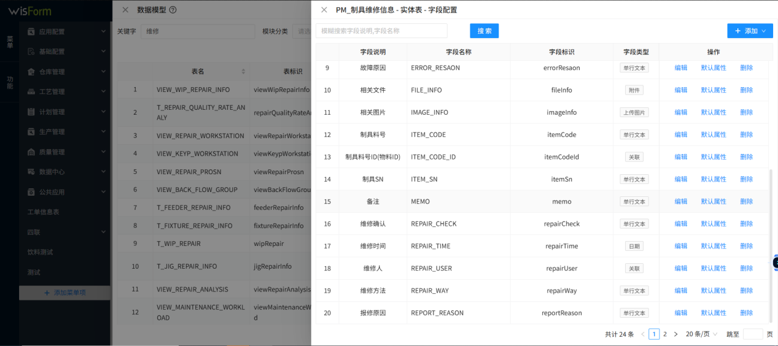Expand the 生产管理 menu chevron
Image resolution: width=778 pixels, height=346 pixels.
tap(103, 132)
